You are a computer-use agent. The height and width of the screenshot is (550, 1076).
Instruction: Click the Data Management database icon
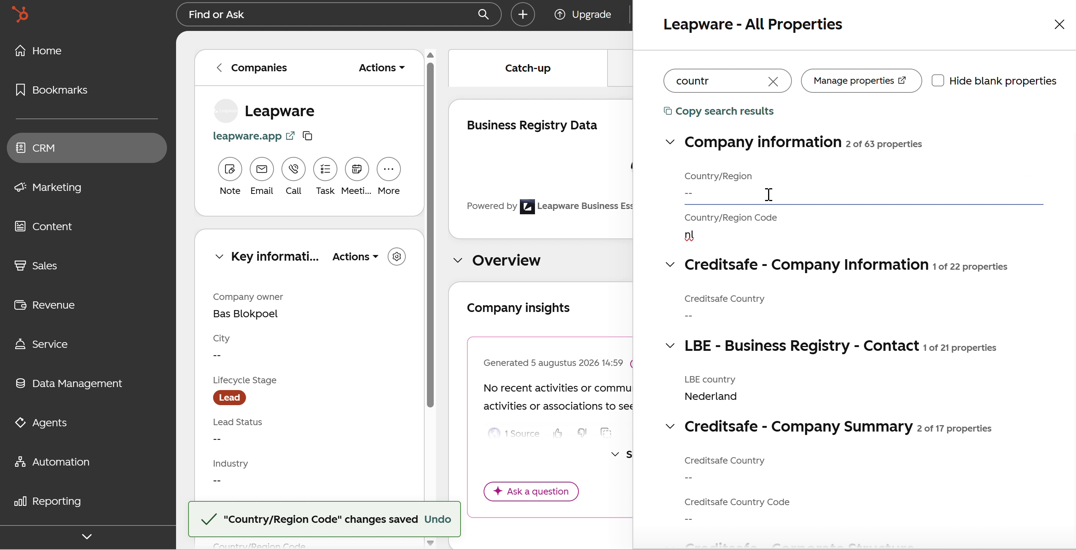tap(20, 383)
